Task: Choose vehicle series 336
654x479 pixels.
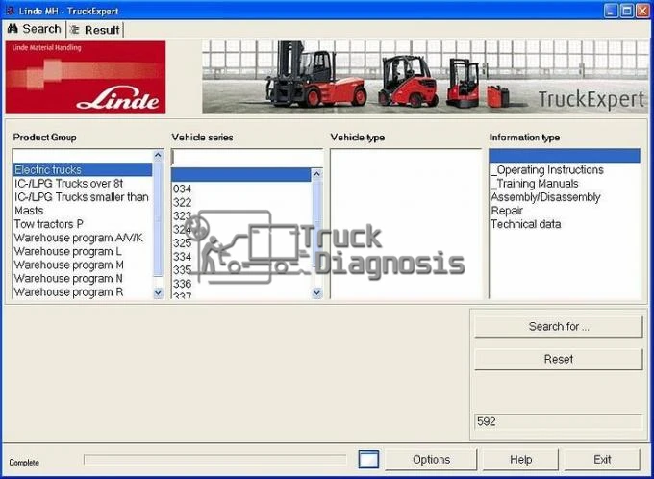Action: point(241,284)
